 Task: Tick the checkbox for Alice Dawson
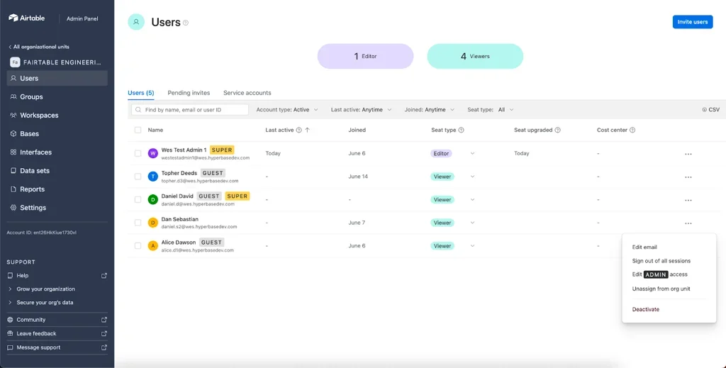138,246
